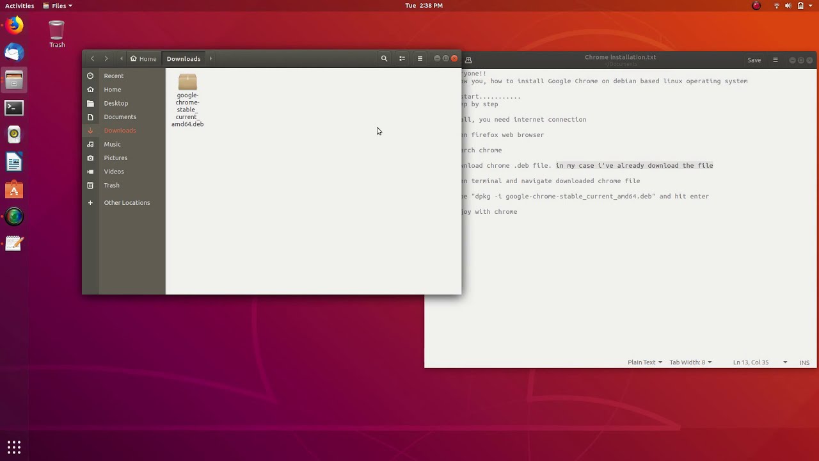The width and height of the screenshot is (819, 461).
Task: Click the line containing 'dpkg -i google-chrome-stable'
Action: click(585, 196)
